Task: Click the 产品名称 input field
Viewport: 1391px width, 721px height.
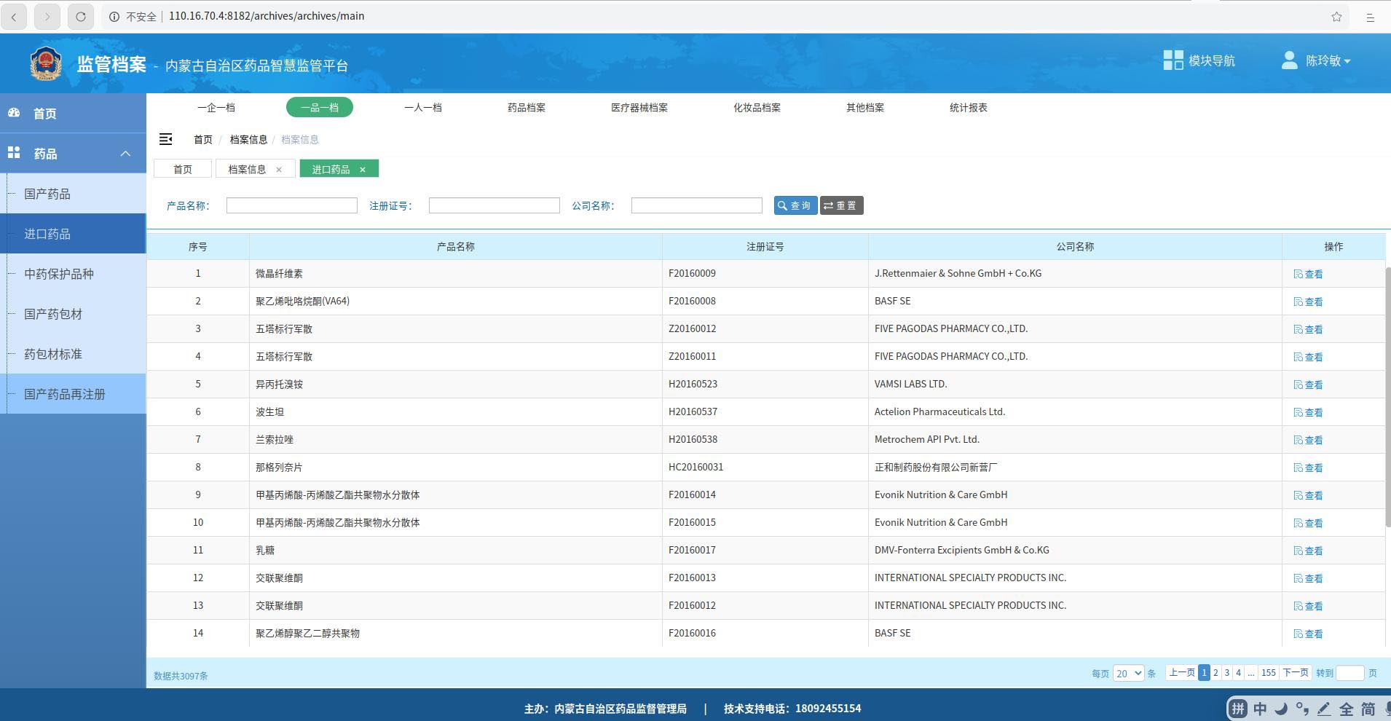Action: (291, 206)
